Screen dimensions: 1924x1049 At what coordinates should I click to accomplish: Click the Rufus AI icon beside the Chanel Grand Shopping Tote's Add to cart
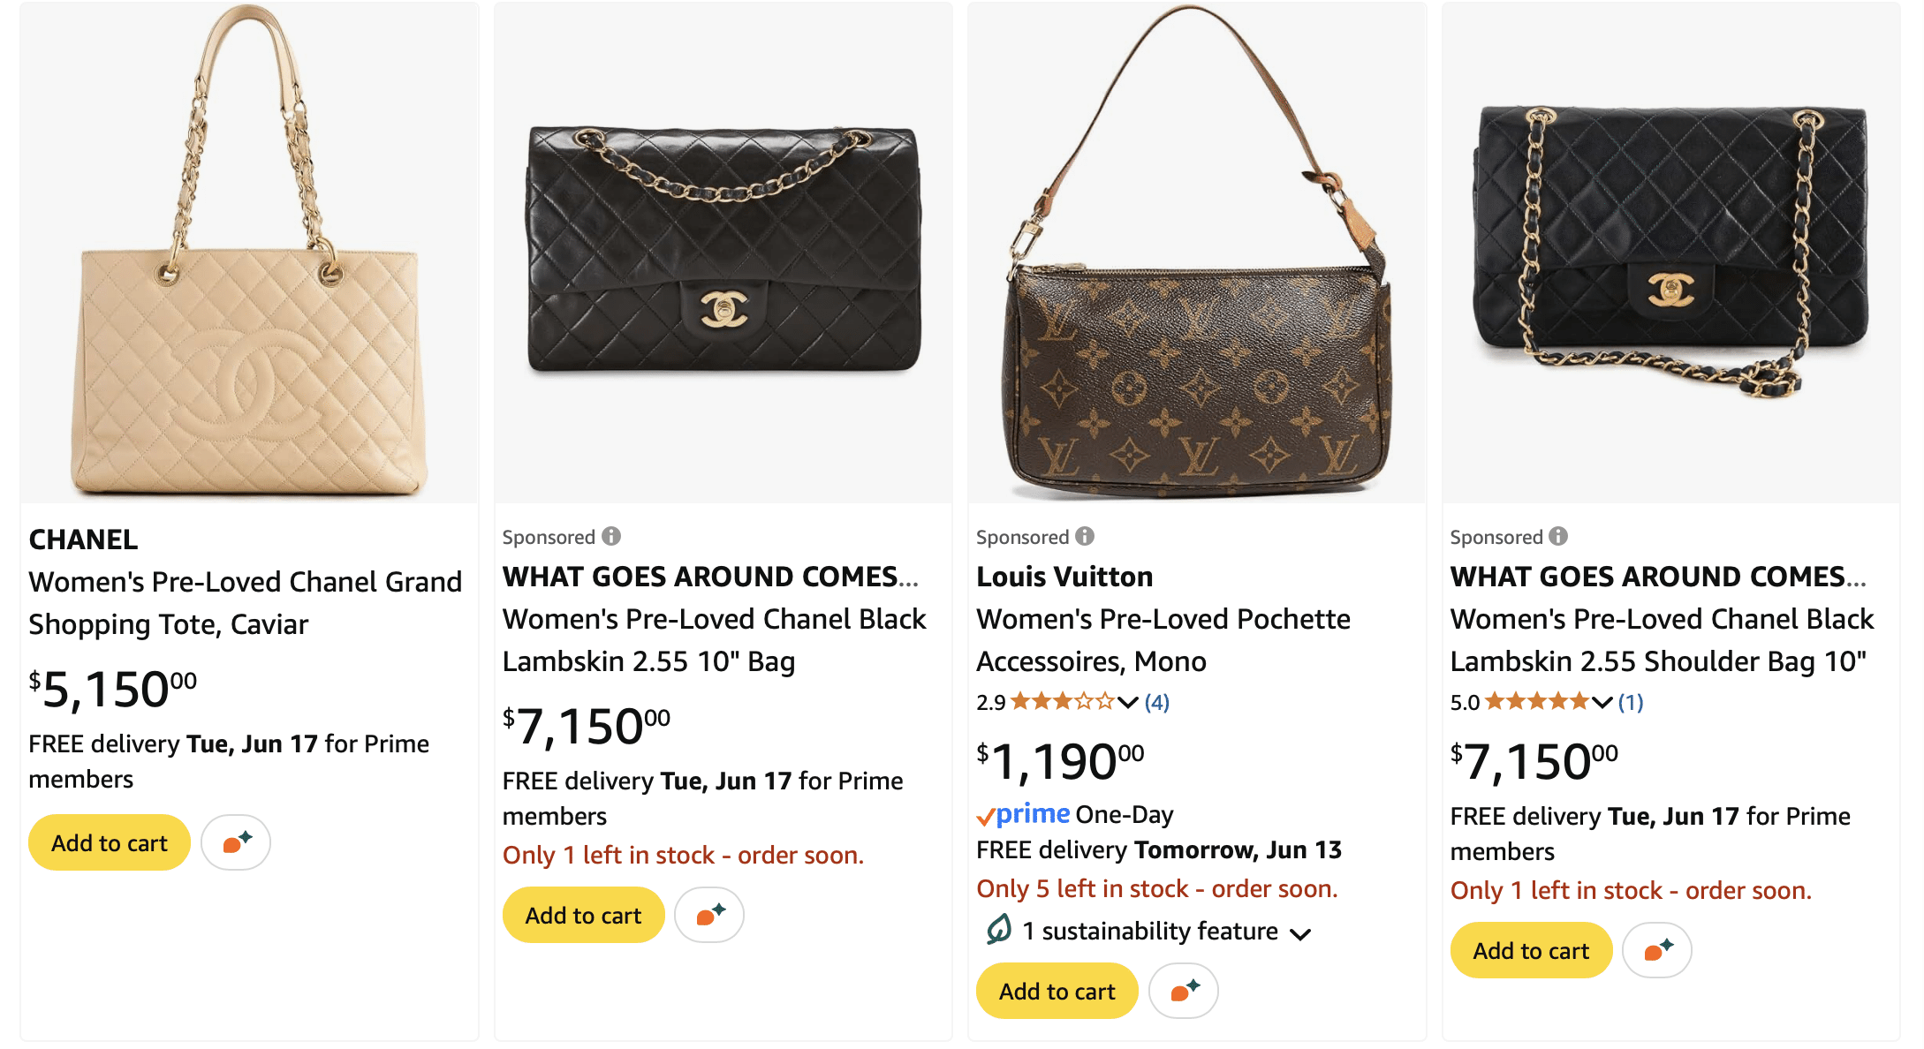(236, 842)
